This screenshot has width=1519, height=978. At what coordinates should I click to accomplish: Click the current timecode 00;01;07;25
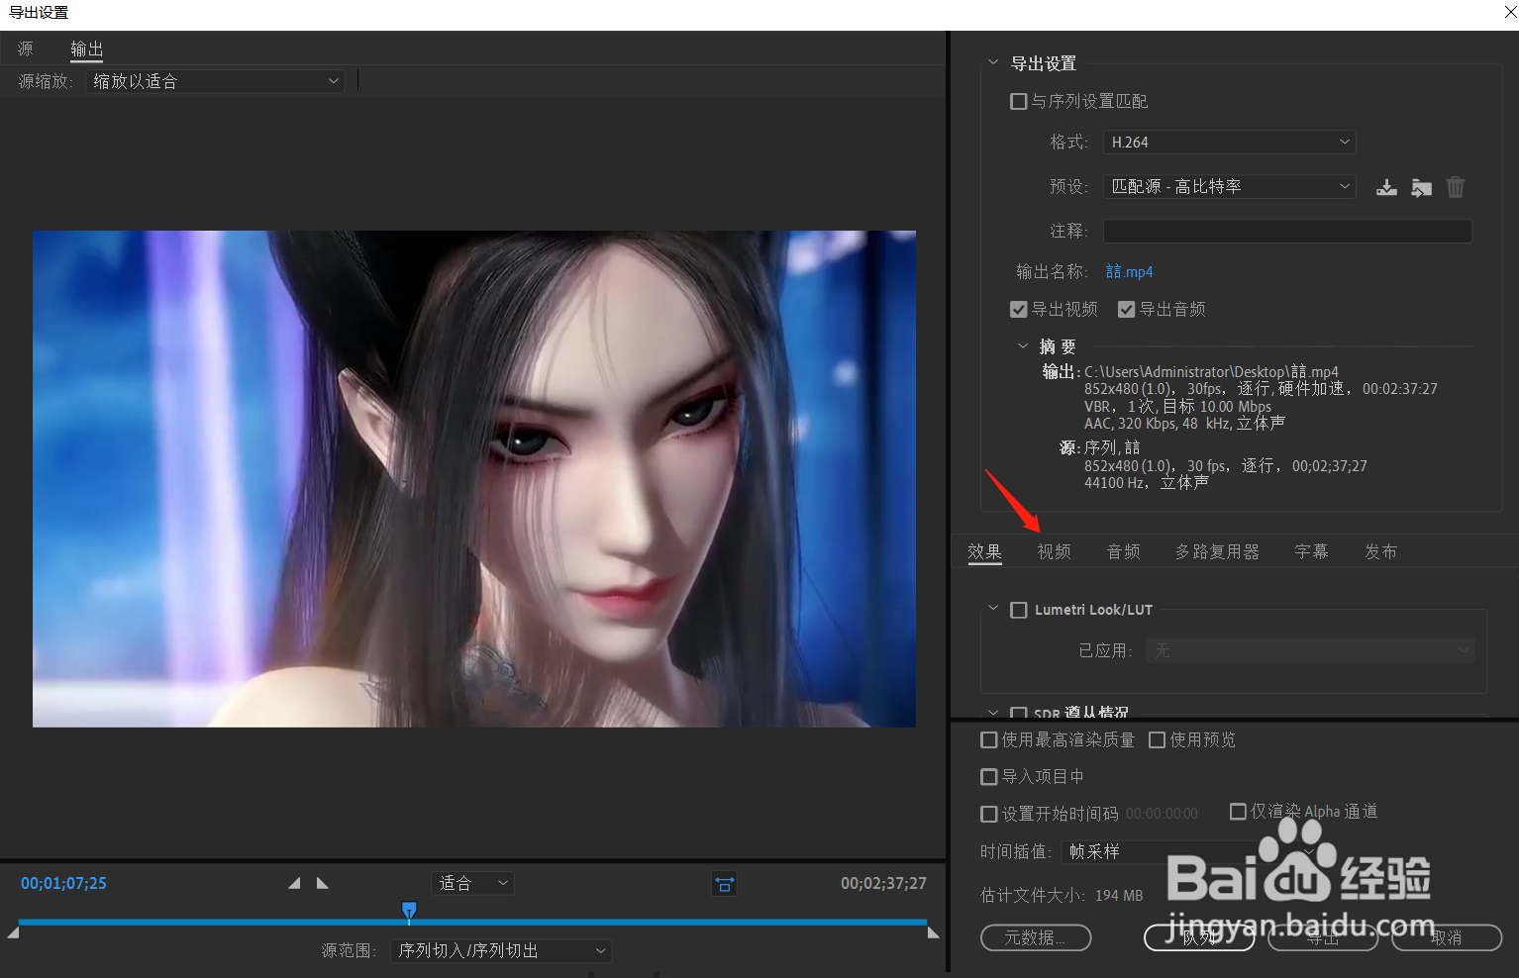(63, 883)
